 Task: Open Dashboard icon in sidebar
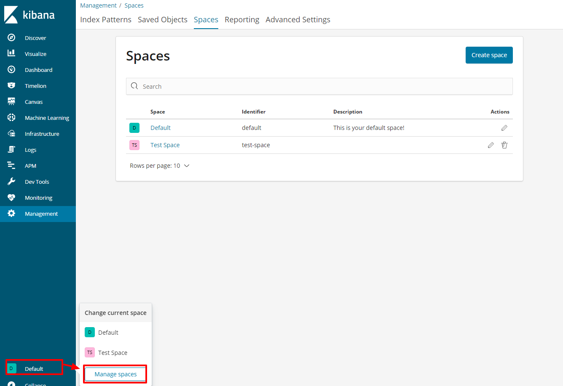pos(11,69)
